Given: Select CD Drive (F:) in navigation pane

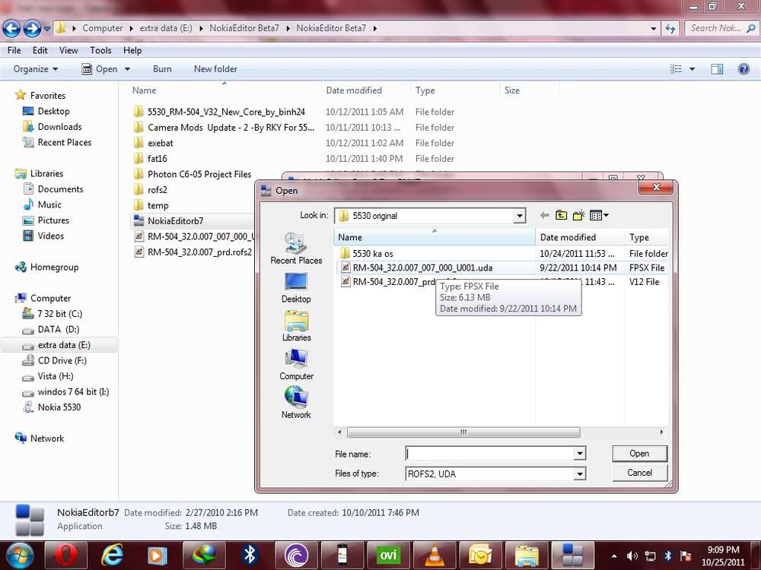Looking at the screenshot, I should click(x=55, y=360).
